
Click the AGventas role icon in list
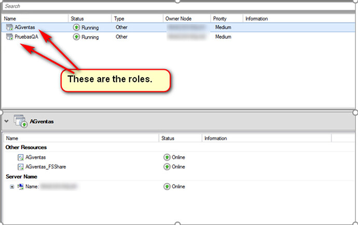[x=9, y=27]
